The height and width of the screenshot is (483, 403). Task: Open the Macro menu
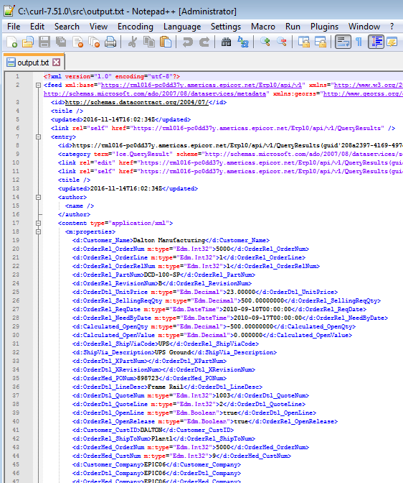click(263, 27)
